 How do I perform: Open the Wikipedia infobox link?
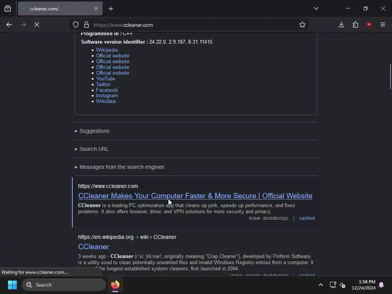click(x=107, y=50)
